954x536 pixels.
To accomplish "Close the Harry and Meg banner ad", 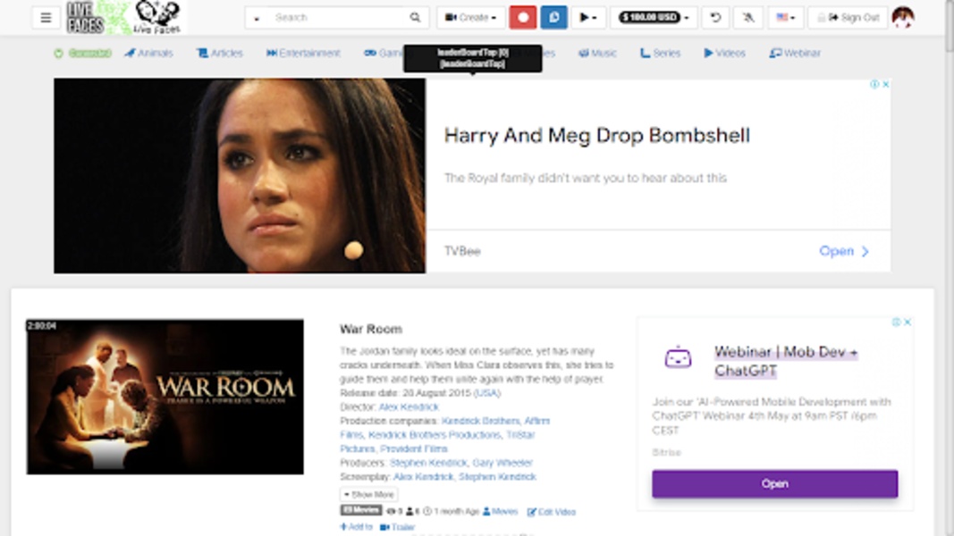I will click(885, 85).
